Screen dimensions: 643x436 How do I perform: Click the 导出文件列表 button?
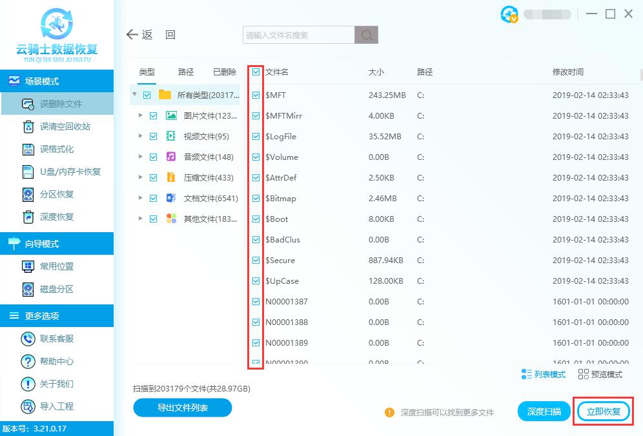click(183, 408)
